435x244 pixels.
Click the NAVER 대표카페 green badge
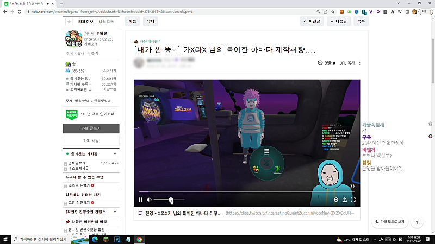72,114
